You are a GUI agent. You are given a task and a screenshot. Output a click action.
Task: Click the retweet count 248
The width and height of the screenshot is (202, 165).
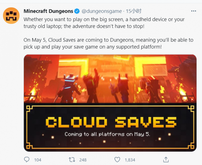(x=83, y=160)
